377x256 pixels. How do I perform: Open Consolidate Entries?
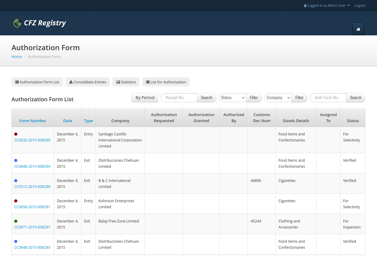click(88, 82)
